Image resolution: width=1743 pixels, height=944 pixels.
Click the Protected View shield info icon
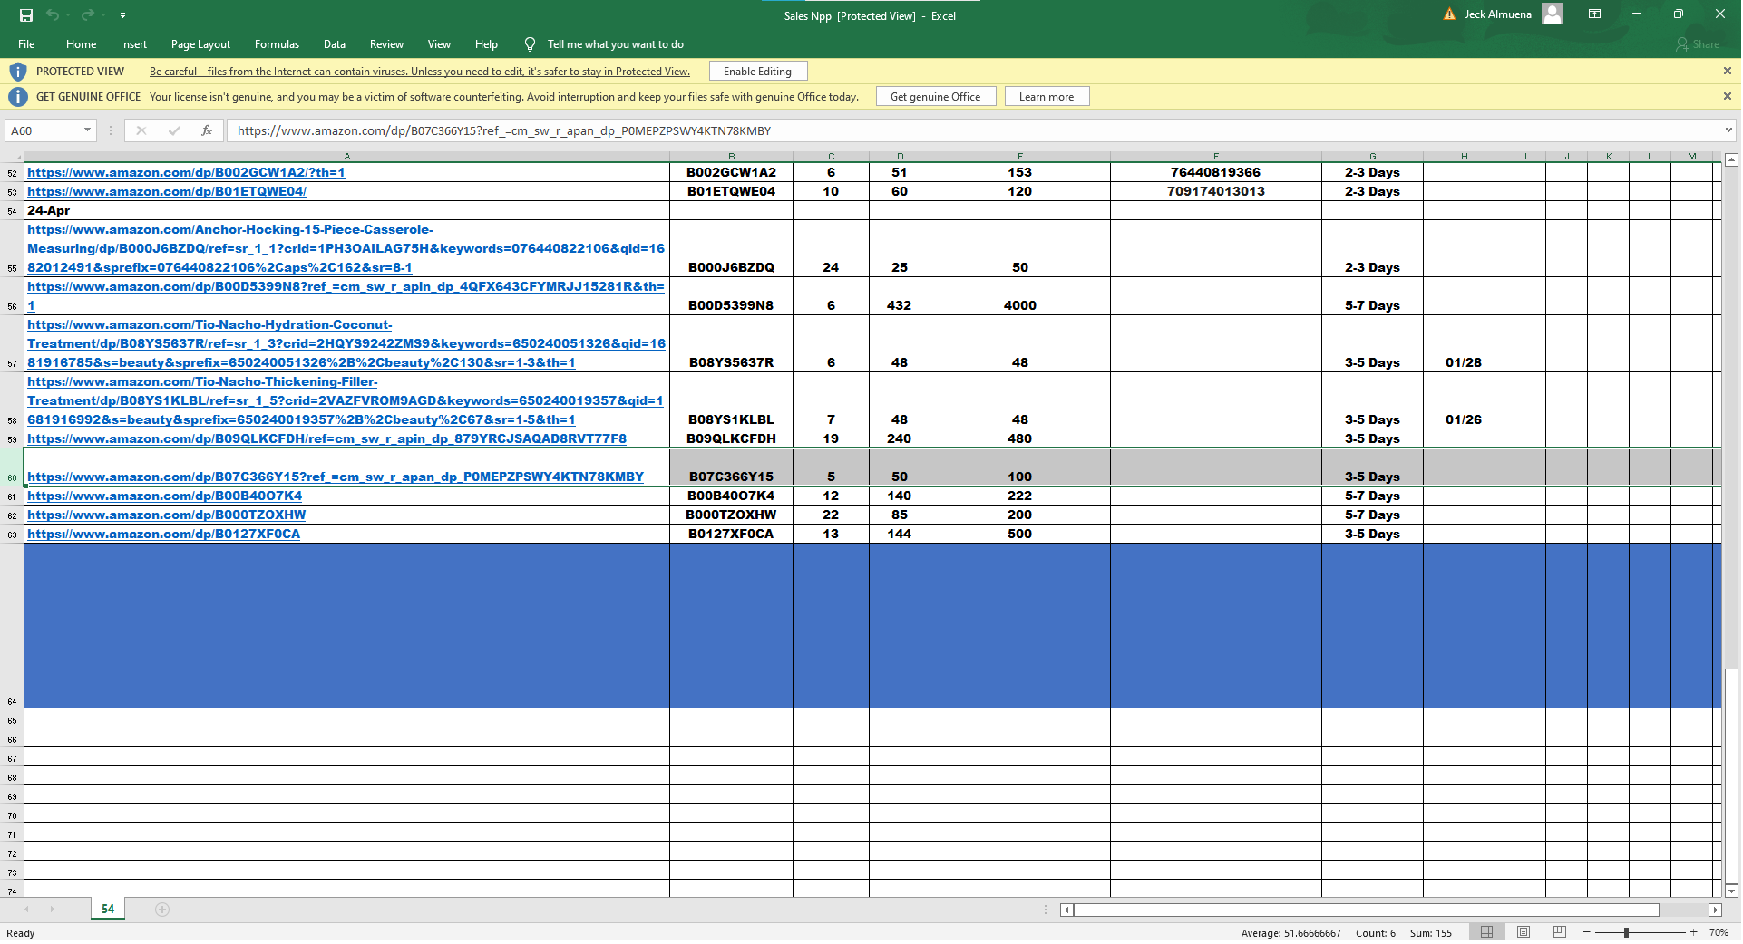17,72
